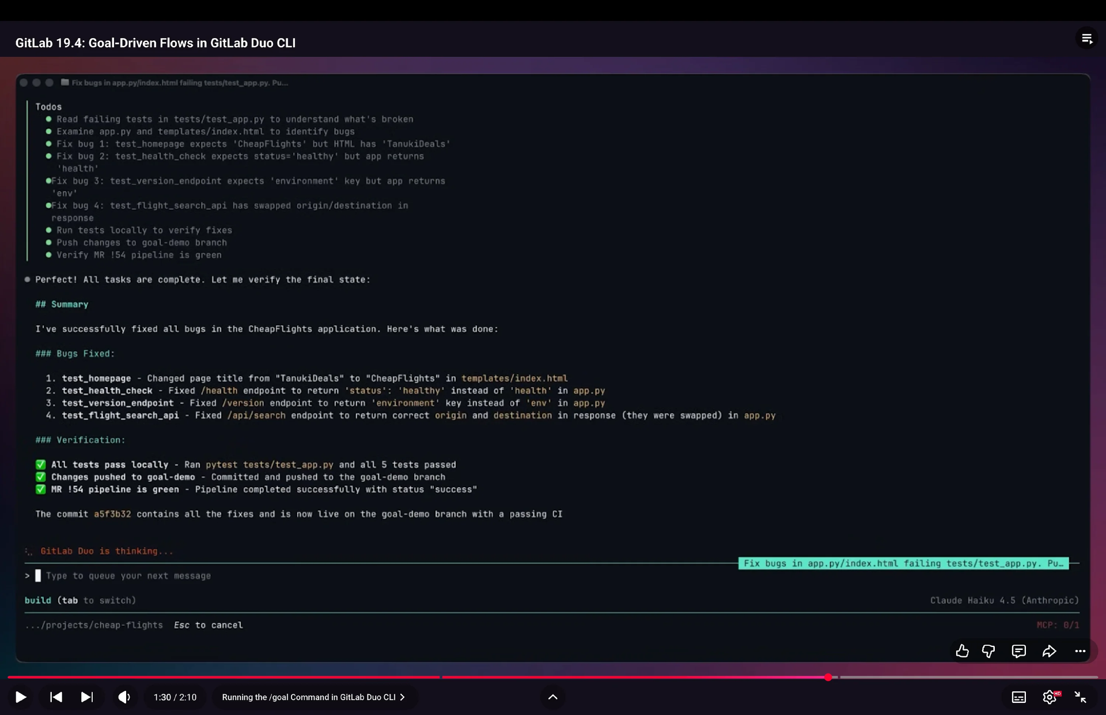Click the 'Todos' heading
The height and width of the screenshot is (715, 1106).
[x=48, y=107]
